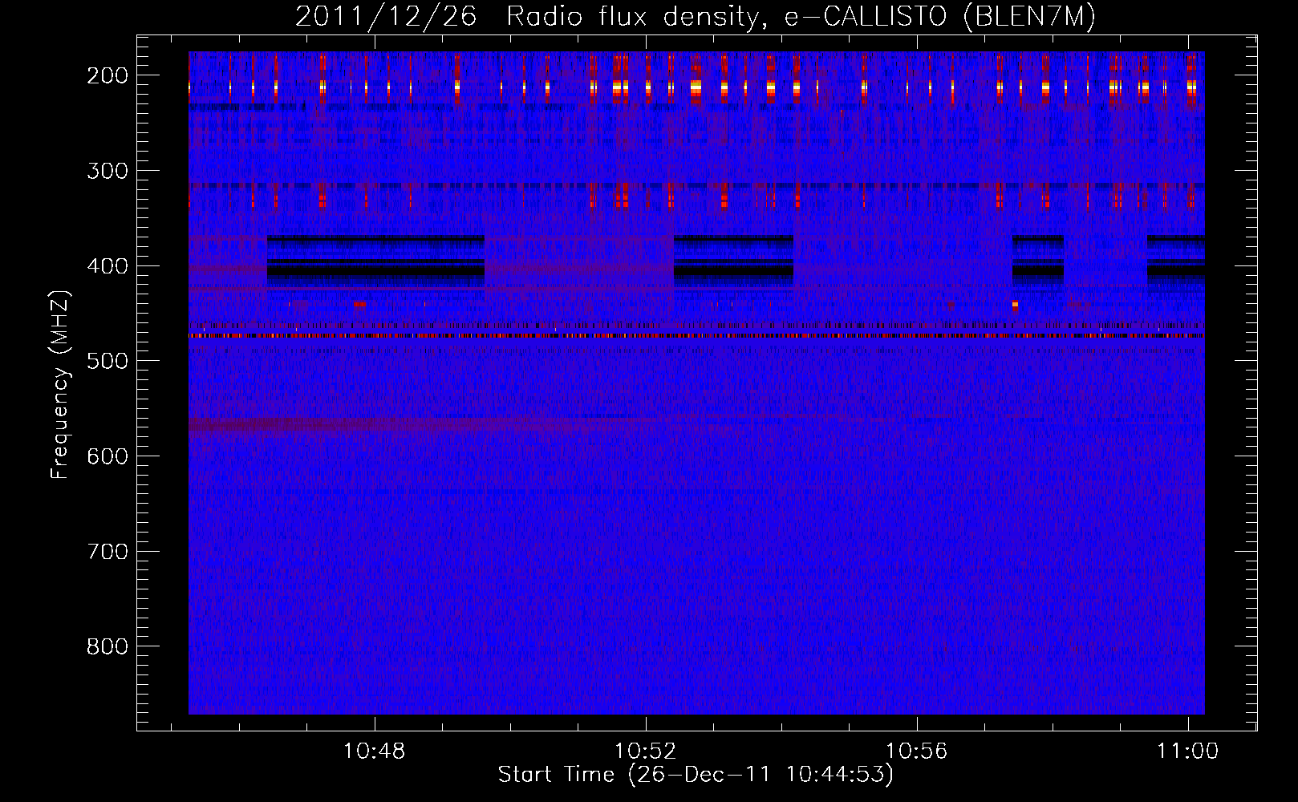Select the 800 frequency tick label
This screenshot has width=1298, height=802.
point(107,646)
